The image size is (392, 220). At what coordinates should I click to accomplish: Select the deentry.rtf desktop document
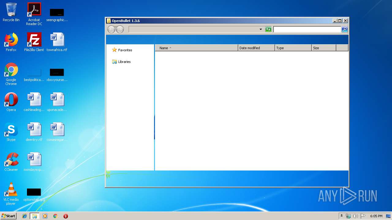pos(34,132)
